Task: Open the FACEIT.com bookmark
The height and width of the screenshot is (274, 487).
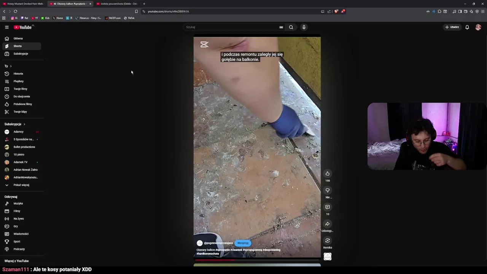Action: pos(113,18)
